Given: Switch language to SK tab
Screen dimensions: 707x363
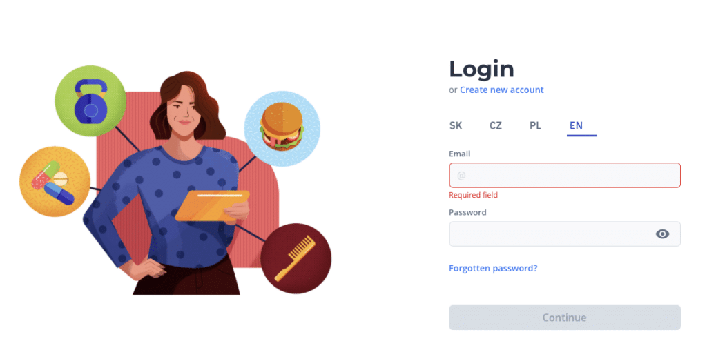Looking at the screenshot, I should [456, 125].
